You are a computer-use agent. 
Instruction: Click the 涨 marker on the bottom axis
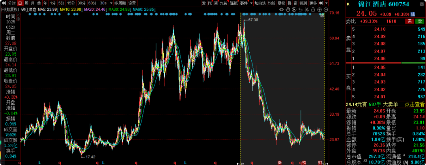pos(279,163)
